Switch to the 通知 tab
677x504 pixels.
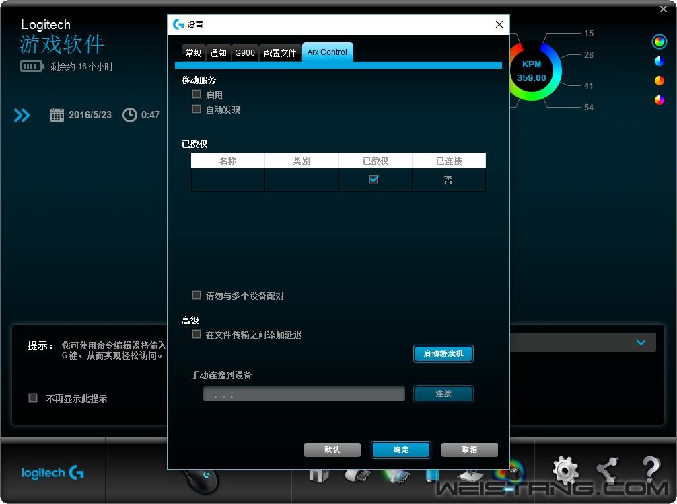click(x=219, y=53)
